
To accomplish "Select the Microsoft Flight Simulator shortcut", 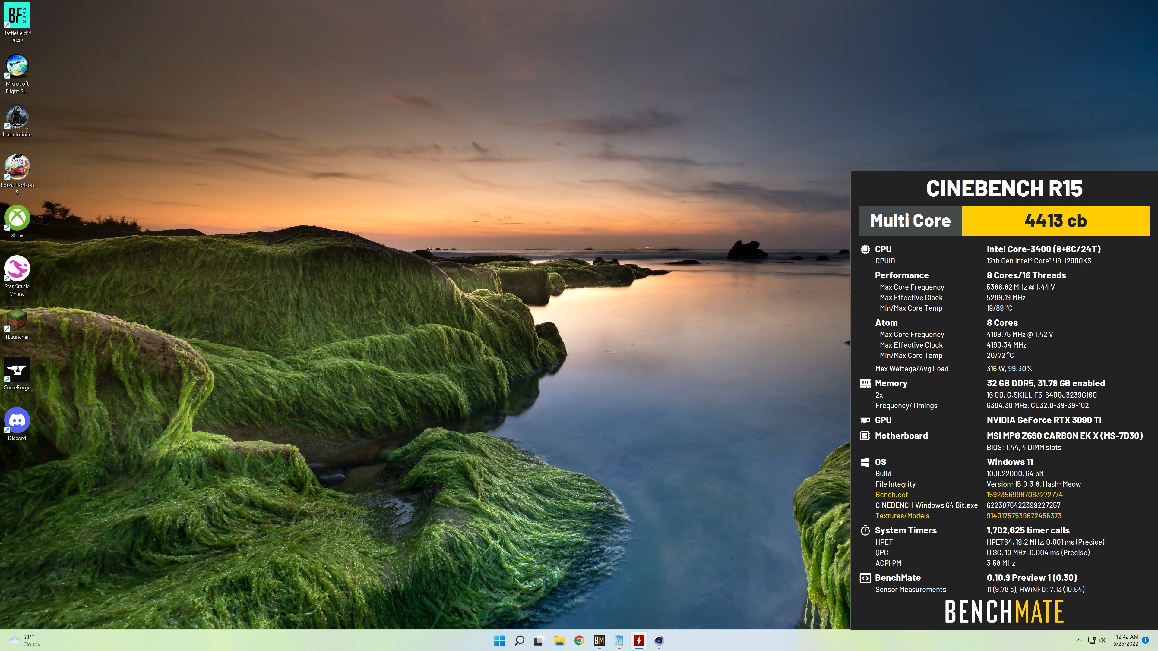I will [17, 74].
